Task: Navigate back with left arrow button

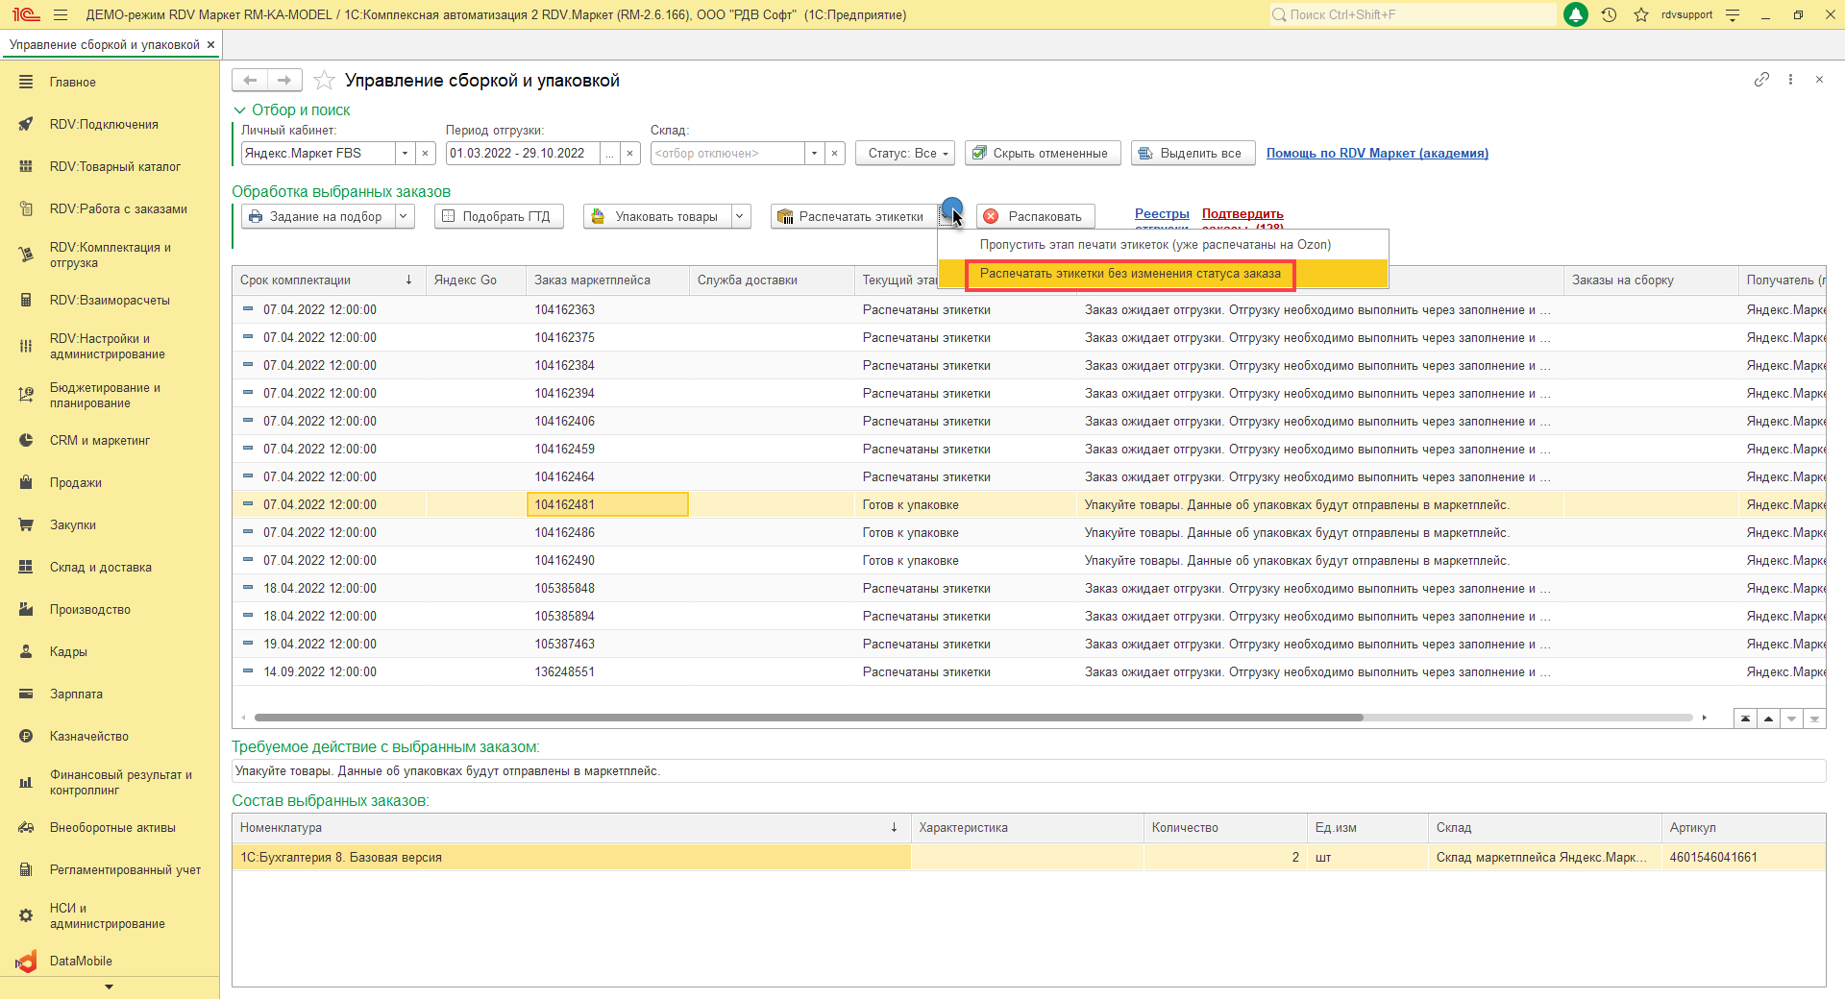Action: coord(250,81)
